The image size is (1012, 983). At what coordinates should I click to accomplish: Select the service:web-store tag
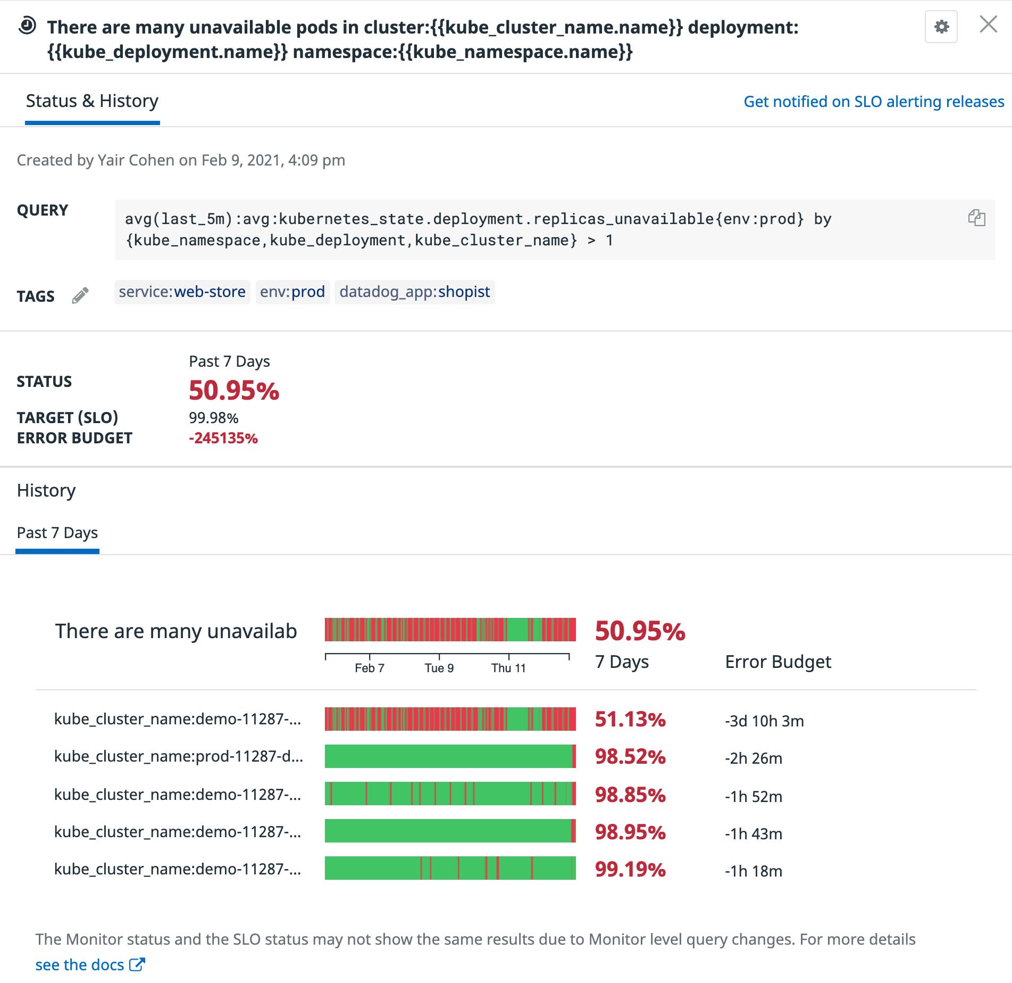tap(182, 292)
